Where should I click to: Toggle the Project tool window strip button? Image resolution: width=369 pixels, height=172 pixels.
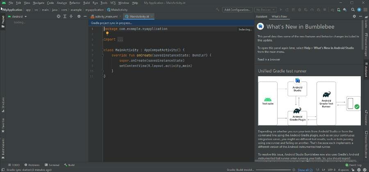point(3,22)
